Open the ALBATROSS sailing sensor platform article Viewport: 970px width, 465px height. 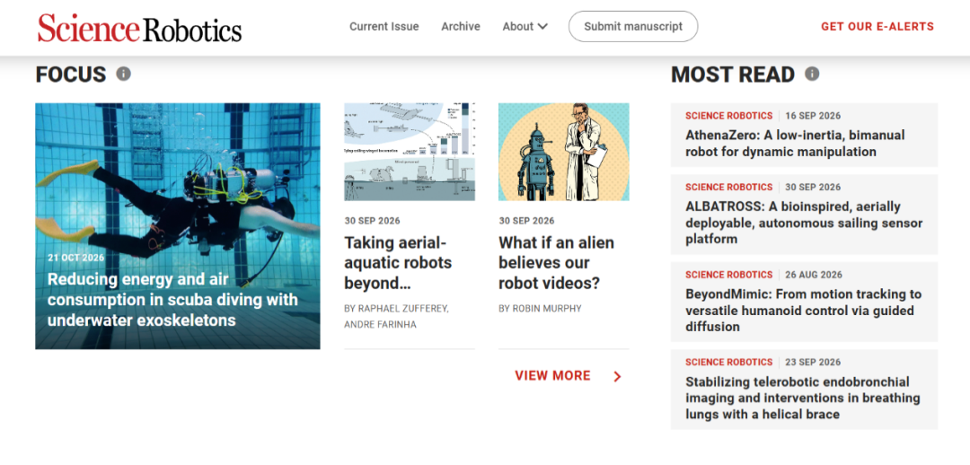pos(804,223)
